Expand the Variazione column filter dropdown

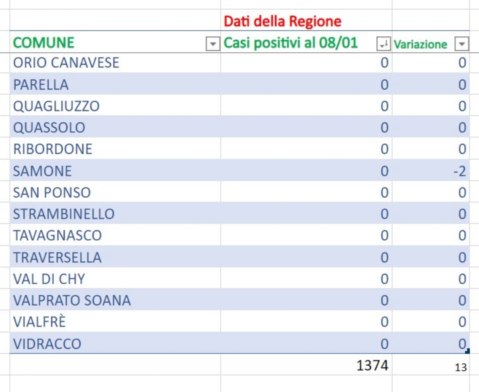[x=462, y=44]
